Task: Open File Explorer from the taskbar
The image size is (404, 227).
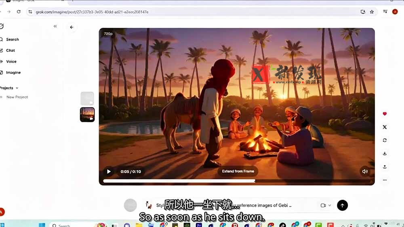Action: [139, 225]
